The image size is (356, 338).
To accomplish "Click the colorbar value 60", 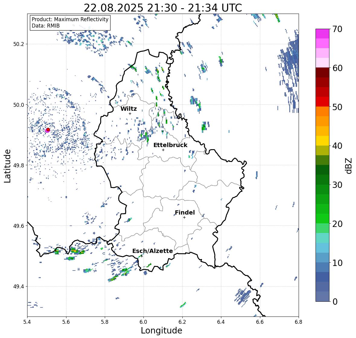I will tap(337, 68).
